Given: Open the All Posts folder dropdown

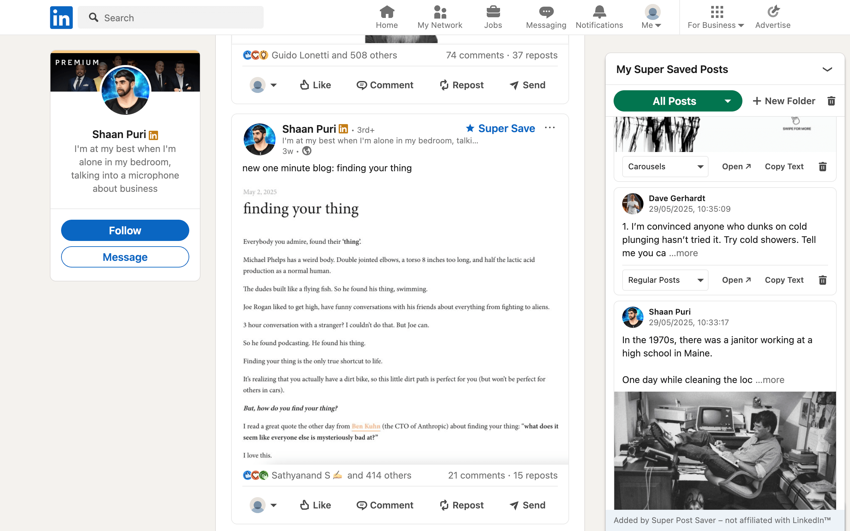Looking at the screenshot, I should click(678, 101).
